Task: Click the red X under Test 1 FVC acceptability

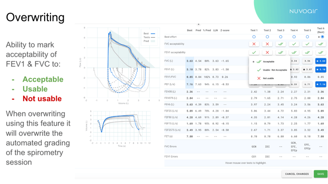Action: pos(254,44)
